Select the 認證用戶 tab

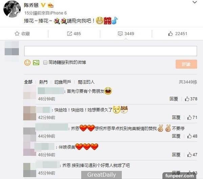[x=63, y=82]
